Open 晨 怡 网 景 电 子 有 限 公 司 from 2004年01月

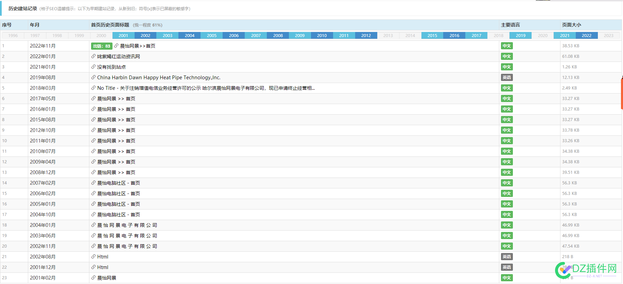pyautogui.click(x=127, y=225)
